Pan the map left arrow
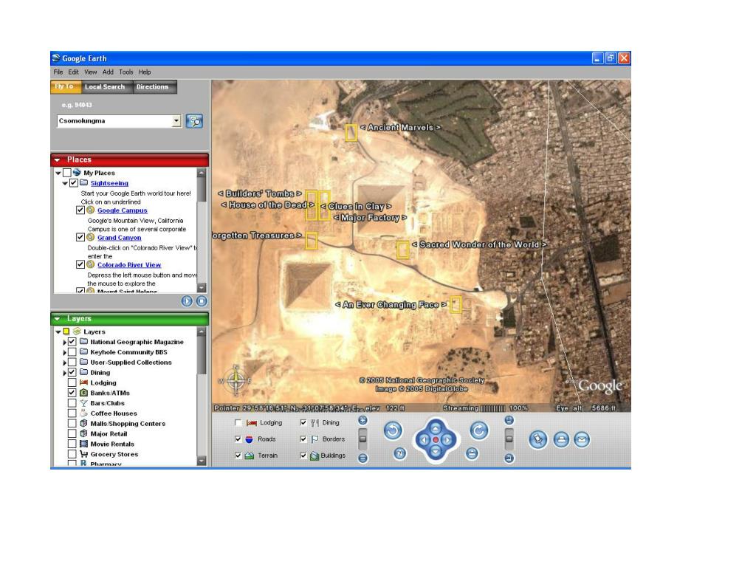Image resolution: width=756 pixels, height=567 pixels. [424, 440]
